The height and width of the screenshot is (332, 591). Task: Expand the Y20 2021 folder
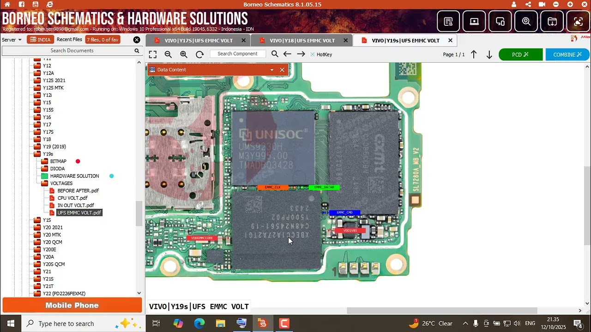(37, 227)
